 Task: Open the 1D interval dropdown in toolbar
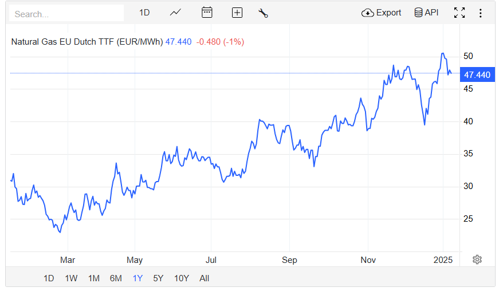(x=144, y=13)
